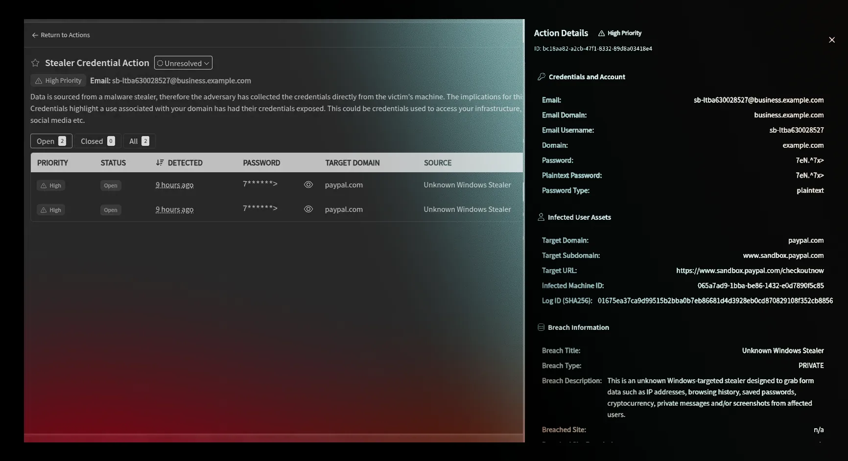Click the Open tab count badge 2

click(x=62, y=141)
